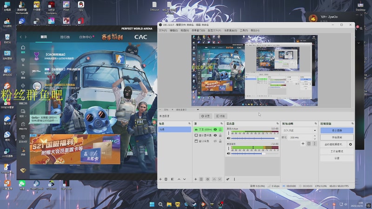
Task: Open the Tools menu in OBS
Action: tap(244, 31)
